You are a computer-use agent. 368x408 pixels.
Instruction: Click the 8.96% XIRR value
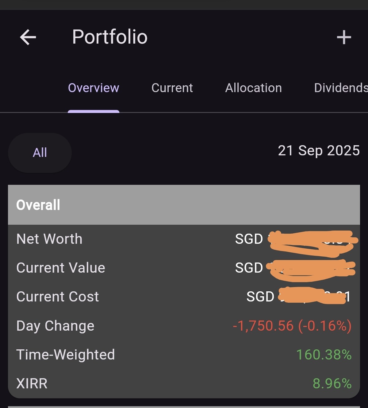click(332, 383)
